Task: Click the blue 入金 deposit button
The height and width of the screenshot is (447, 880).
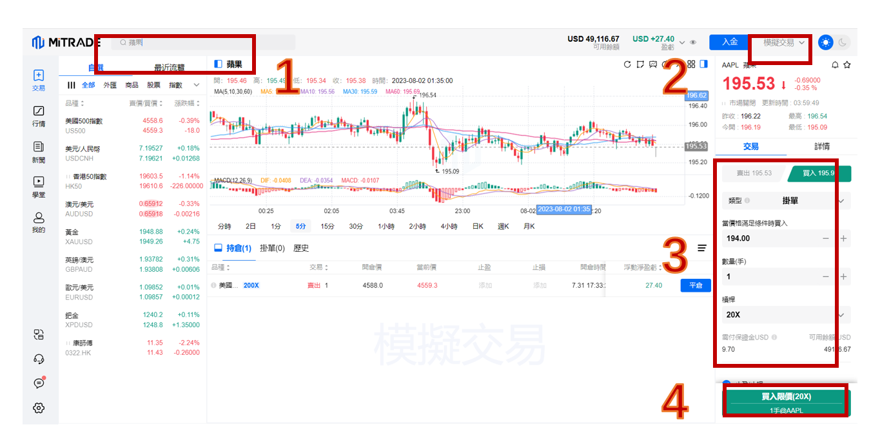Action: click(729, 42)
